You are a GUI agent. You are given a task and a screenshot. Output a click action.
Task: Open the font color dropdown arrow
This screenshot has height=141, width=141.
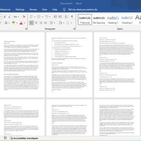click(25, 23)
